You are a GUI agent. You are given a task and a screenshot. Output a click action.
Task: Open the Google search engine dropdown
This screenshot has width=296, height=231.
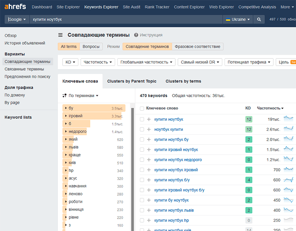click(x=17, y=20)
